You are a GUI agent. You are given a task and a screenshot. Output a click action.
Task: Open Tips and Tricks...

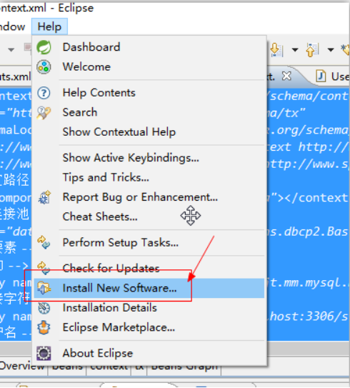coord(149,177)
